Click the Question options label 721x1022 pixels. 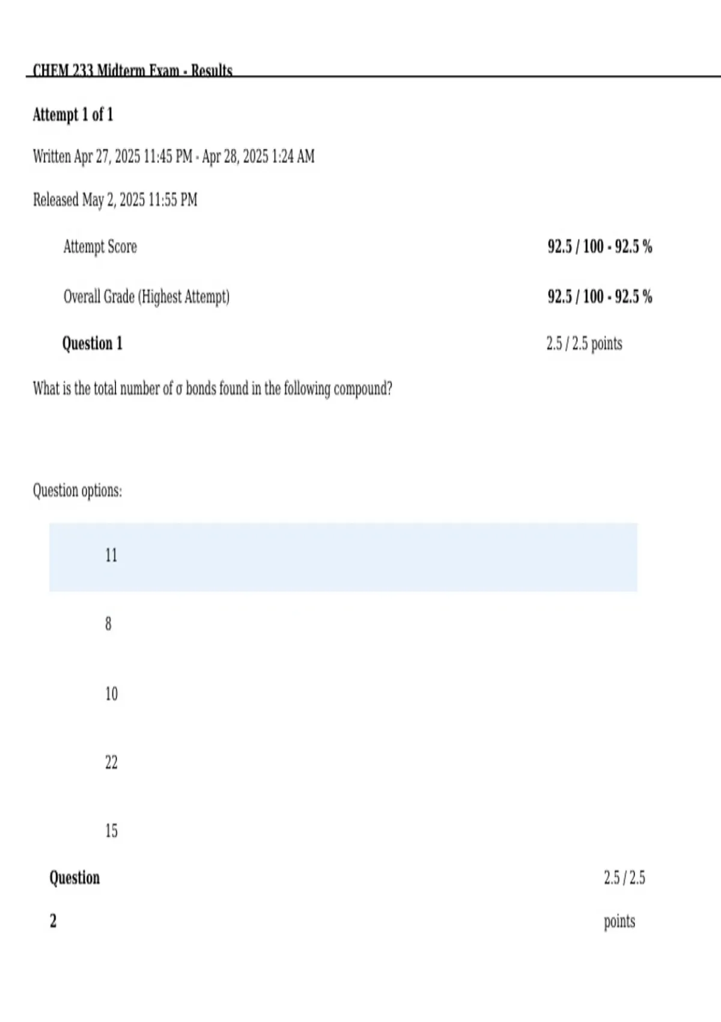point(78,491)
